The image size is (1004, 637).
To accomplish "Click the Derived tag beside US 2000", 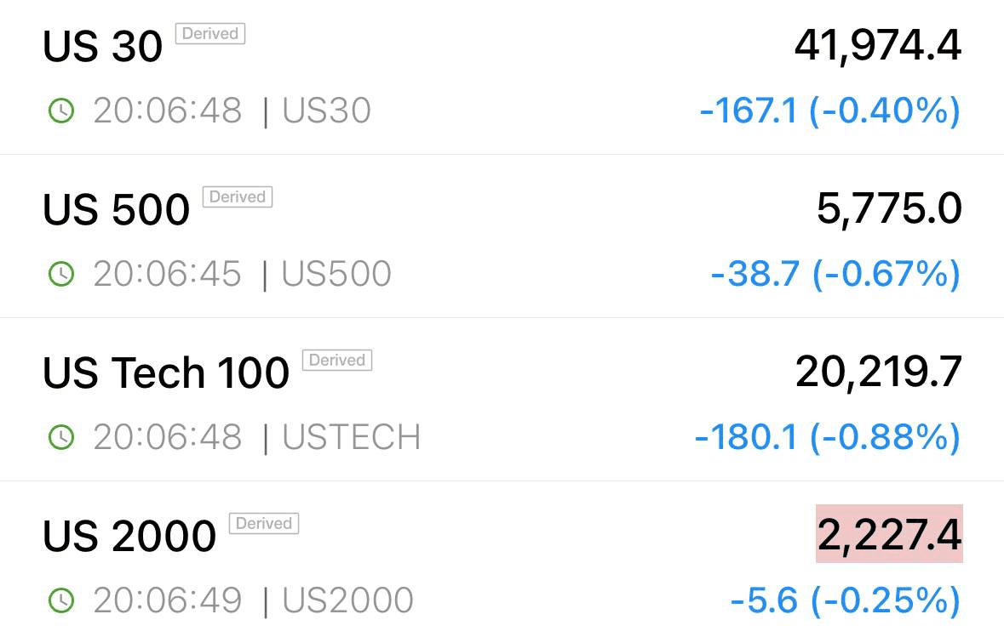I will coord(264,523).
